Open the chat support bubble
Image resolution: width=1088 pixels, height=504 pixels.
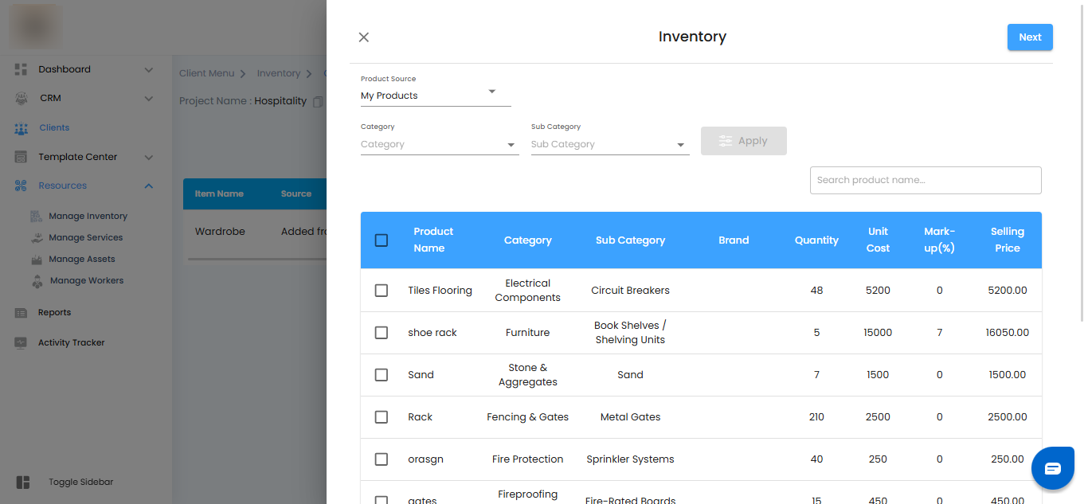[x=1052, y=468]
